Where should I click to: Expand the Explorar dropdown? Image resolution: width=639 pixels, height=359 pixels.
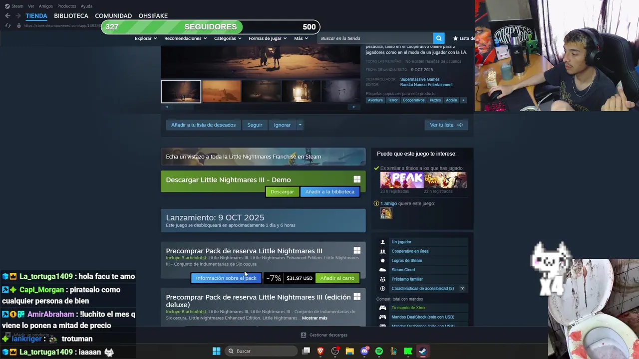146,38
